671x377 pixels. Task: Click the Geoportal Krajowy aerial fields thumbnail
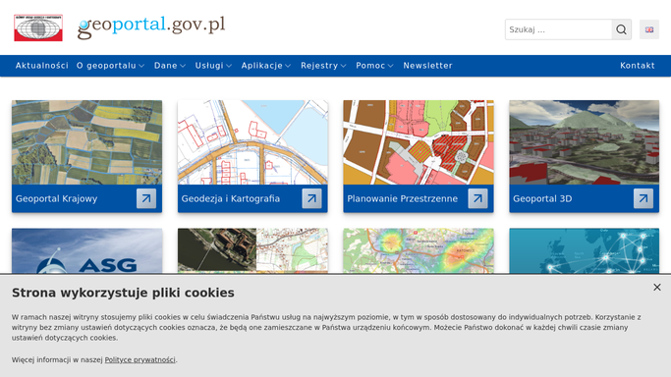[x=86, y=142]
